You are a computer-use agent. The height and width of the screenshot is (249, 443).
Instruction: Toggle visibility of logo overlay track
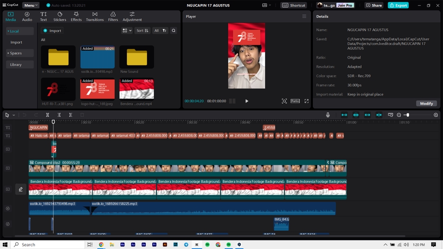(8, 149)
